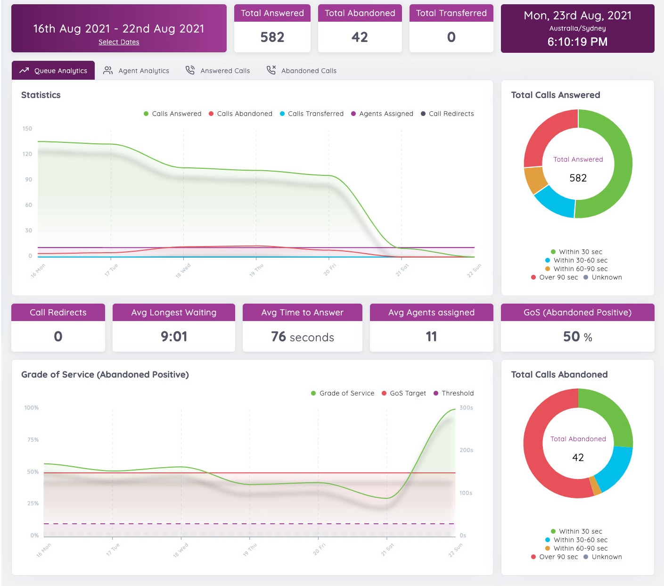Open Select Dates link
This screenshot has width=664, height=586.
(x=118, y=42)
